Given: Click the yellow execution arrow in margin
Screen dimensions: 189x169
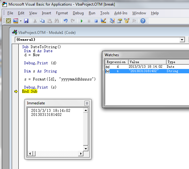Looking at the screenshot, I should (x=16, y=92).
